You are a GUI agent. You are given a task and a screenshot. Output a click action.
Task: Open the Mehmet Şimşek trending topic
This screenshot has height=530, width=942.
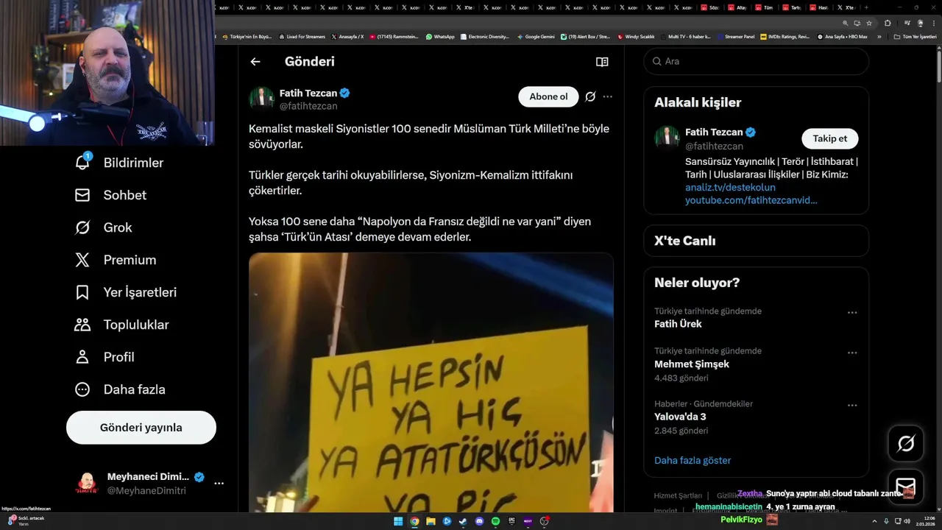pyautogui.click(x=692, y=364)
